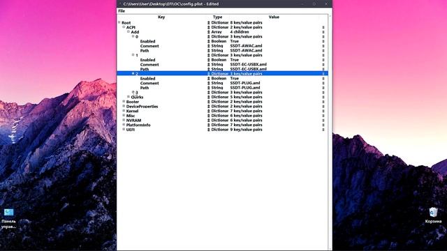Open type arrow on the Add Array row
This screenshot has width=447, height=251.
(209, 32)
